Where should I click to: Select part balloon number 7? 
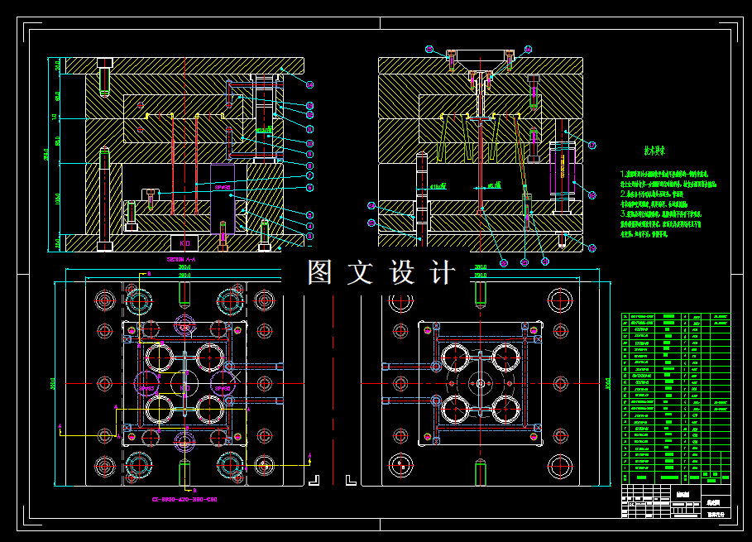pyautogui.click(x=309, y=176)
